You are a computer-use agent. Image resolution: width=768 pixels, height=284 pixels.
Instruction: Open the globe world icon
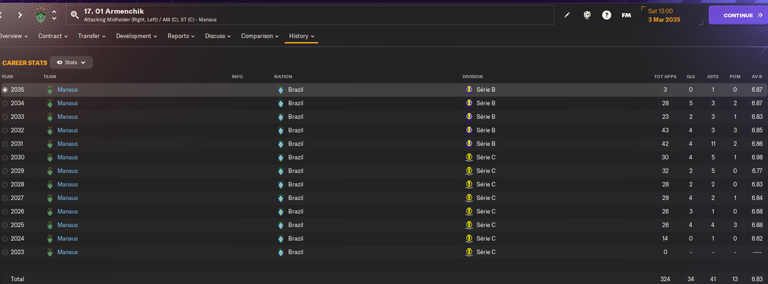(x=587, y=15)
